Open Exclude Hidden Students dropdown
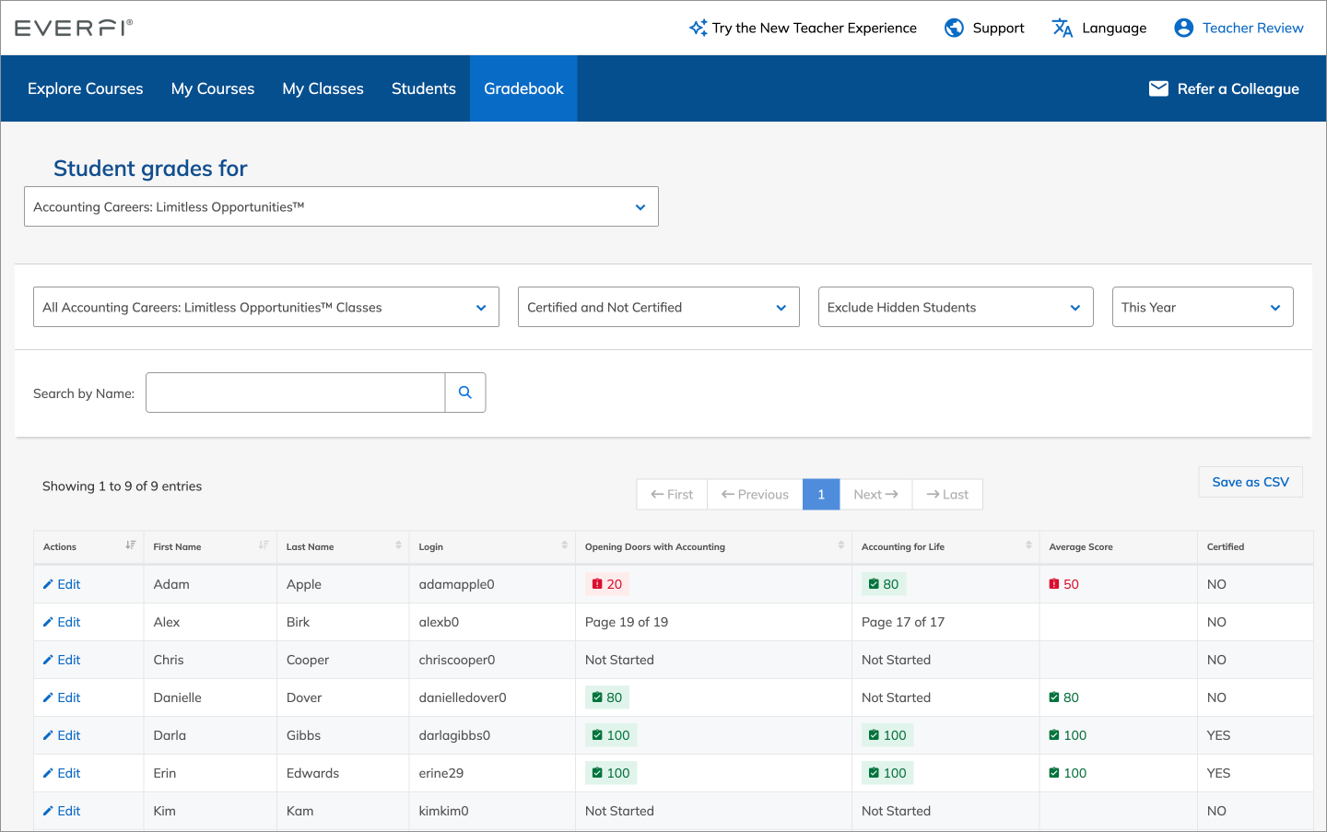 click(956, 307)
